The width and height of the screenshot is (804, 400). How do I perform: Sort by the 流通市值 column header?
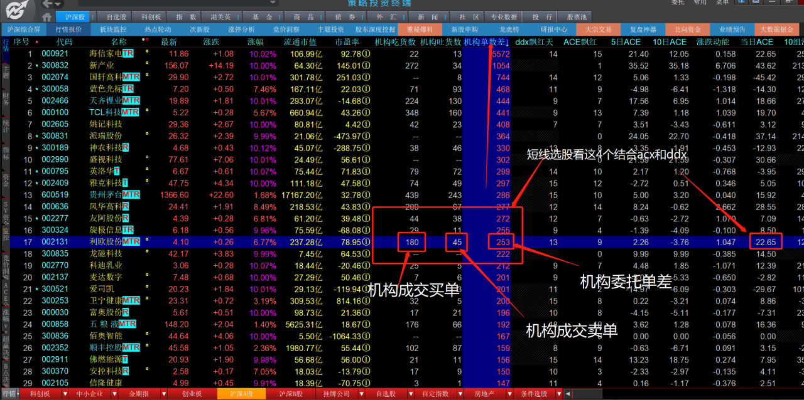coord(300,42)
